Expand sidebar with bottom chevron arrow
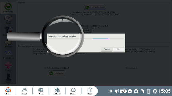This screenshot has height=96, width=172. 8,85
